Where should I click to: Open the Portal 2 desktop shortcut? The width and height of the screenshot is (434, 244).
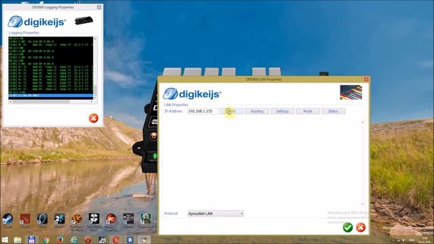(60, 219)
